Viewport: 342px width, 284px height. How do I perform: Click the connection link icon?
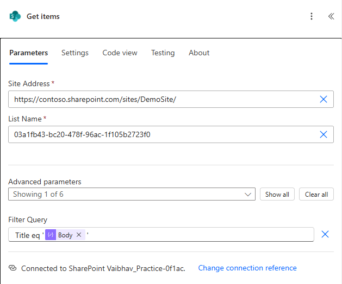(13, 268)
